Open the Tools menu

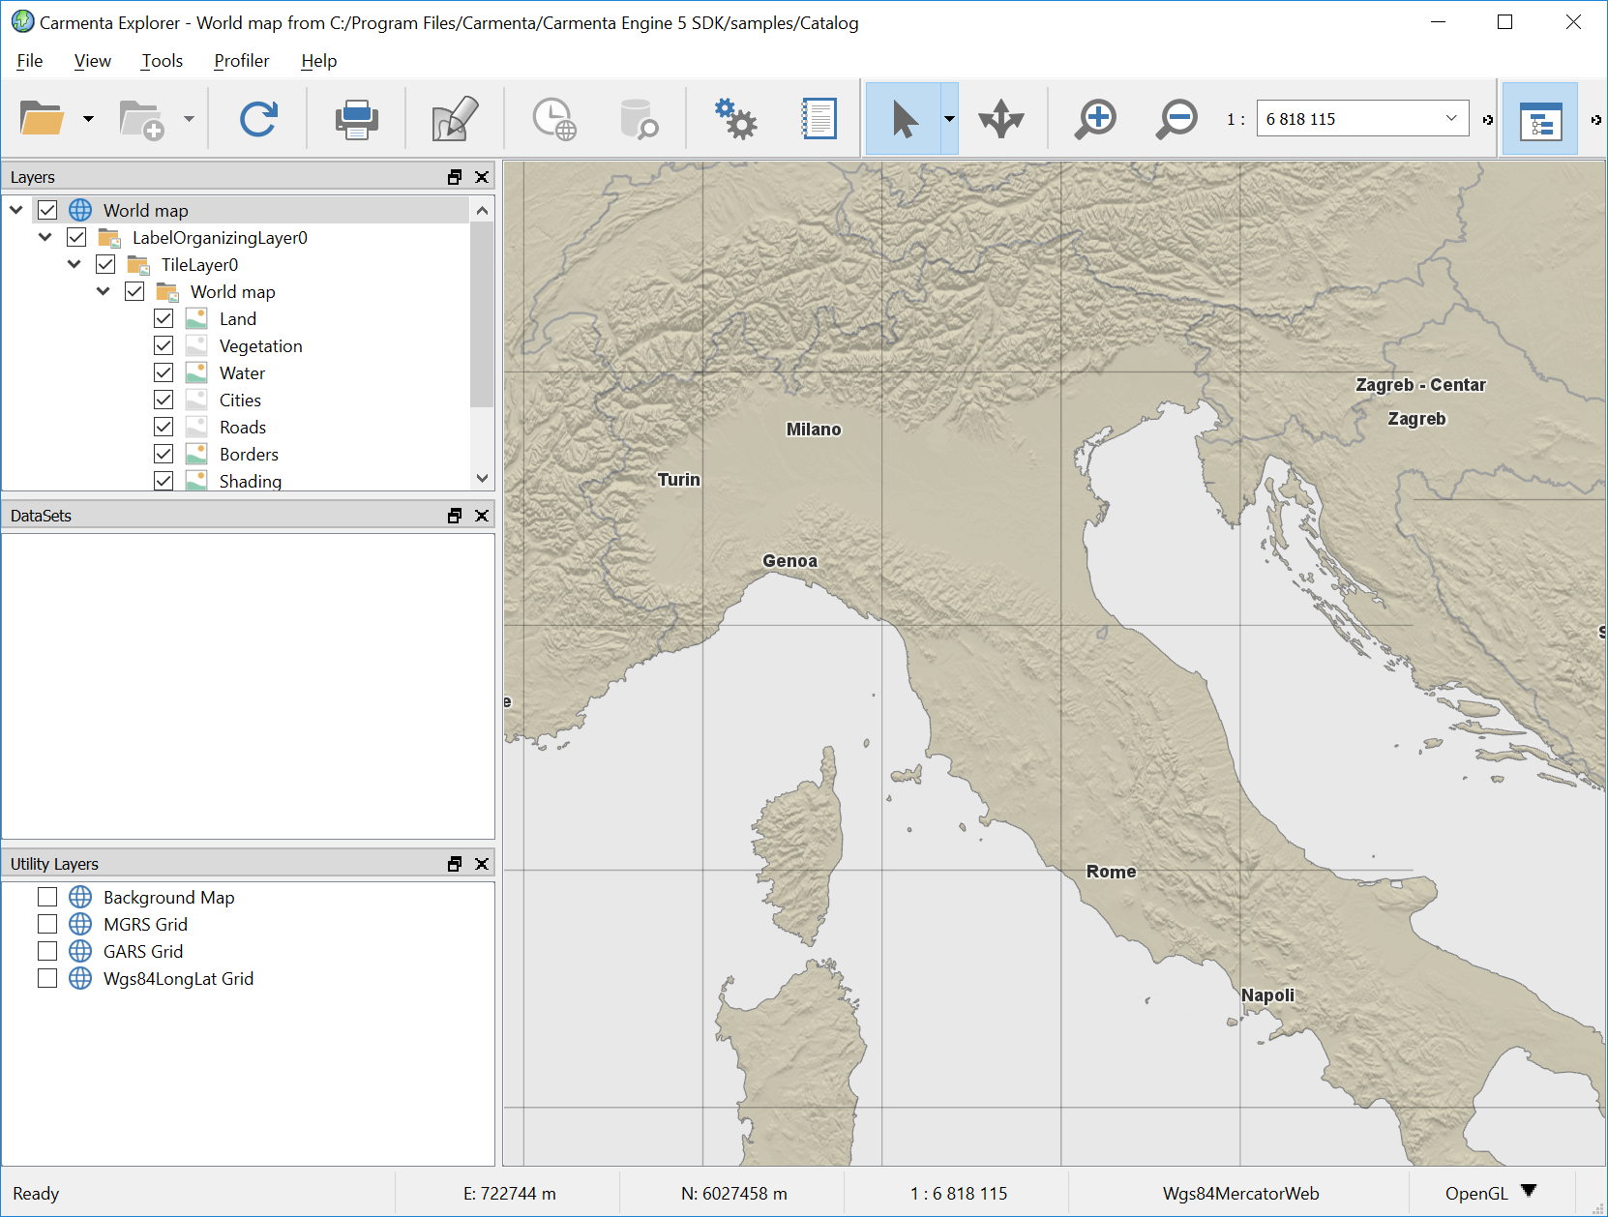[162, 61]
